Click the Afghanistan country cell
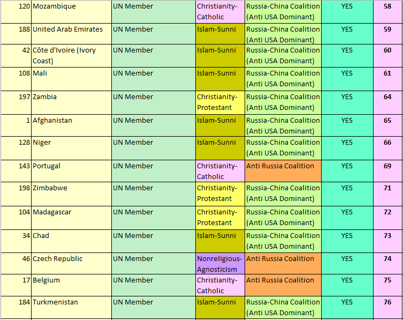 (72, 125)
